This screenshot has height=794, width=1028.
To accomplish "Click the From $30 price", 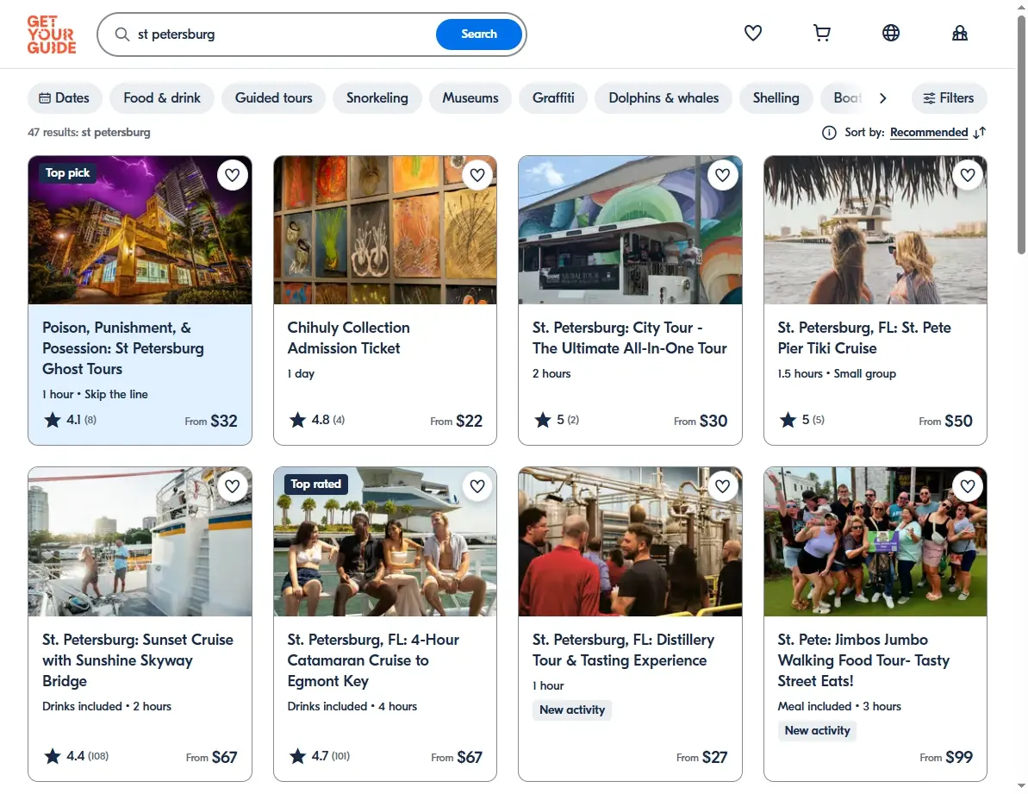I will pyautogui.click(x=701, y=421).
